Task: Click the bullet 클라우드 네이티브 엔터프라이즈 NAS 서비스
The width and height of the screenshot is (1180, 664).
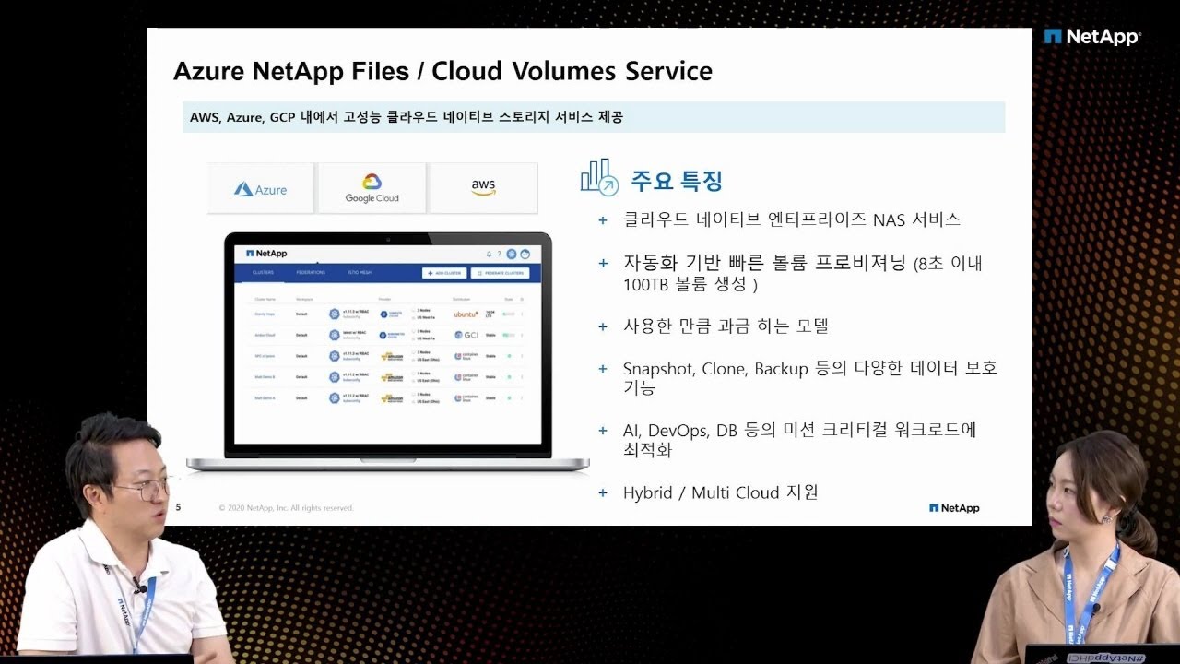Action: (792, 219)
